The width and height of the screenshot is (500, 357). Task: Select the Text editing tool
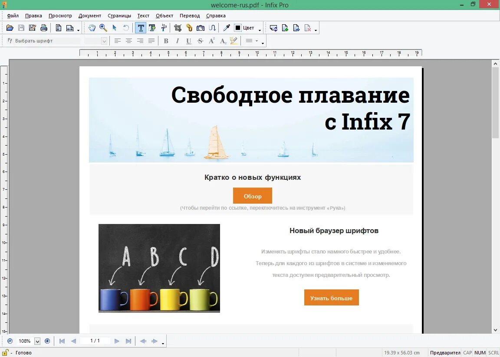[x=141, y=28]
